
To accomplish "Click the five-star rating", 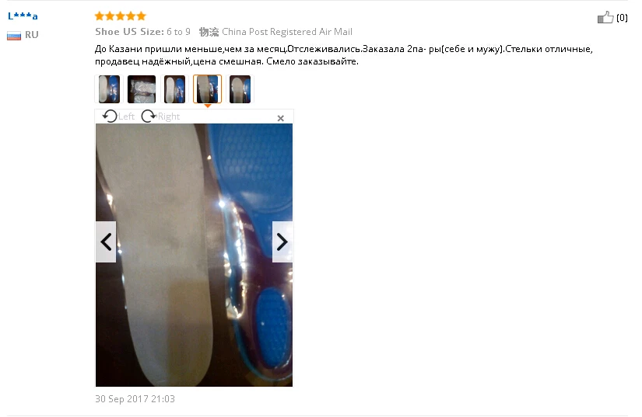I will point(121,16).
